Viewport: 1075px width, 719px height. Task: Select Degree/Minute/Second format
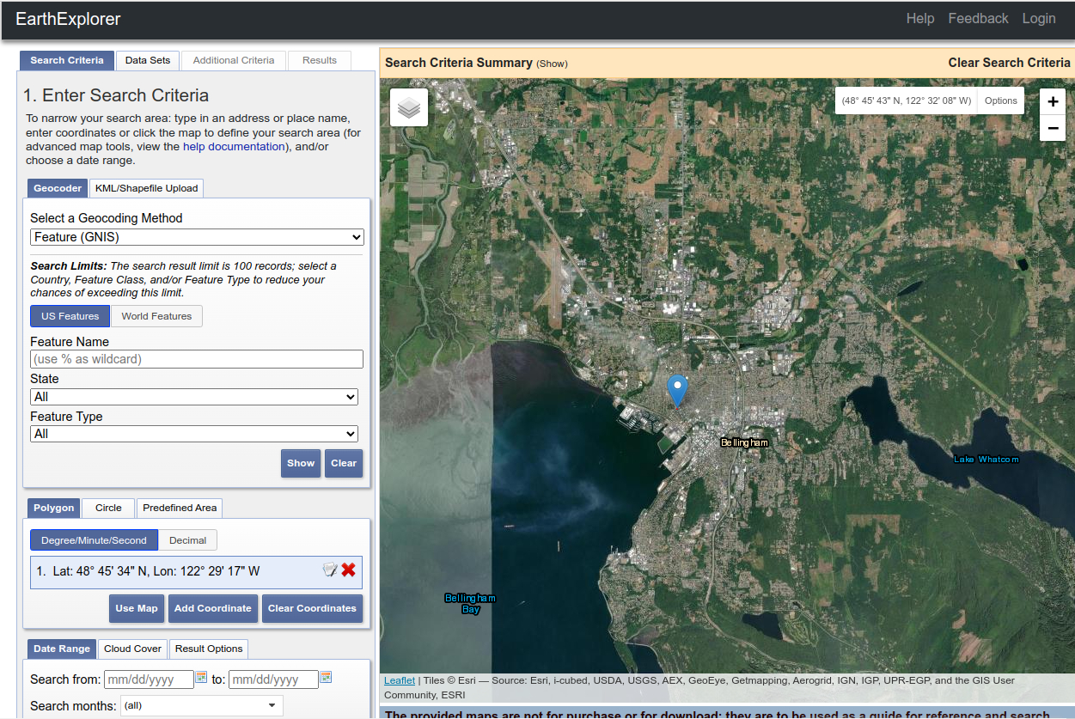click(x=94, y=540)
